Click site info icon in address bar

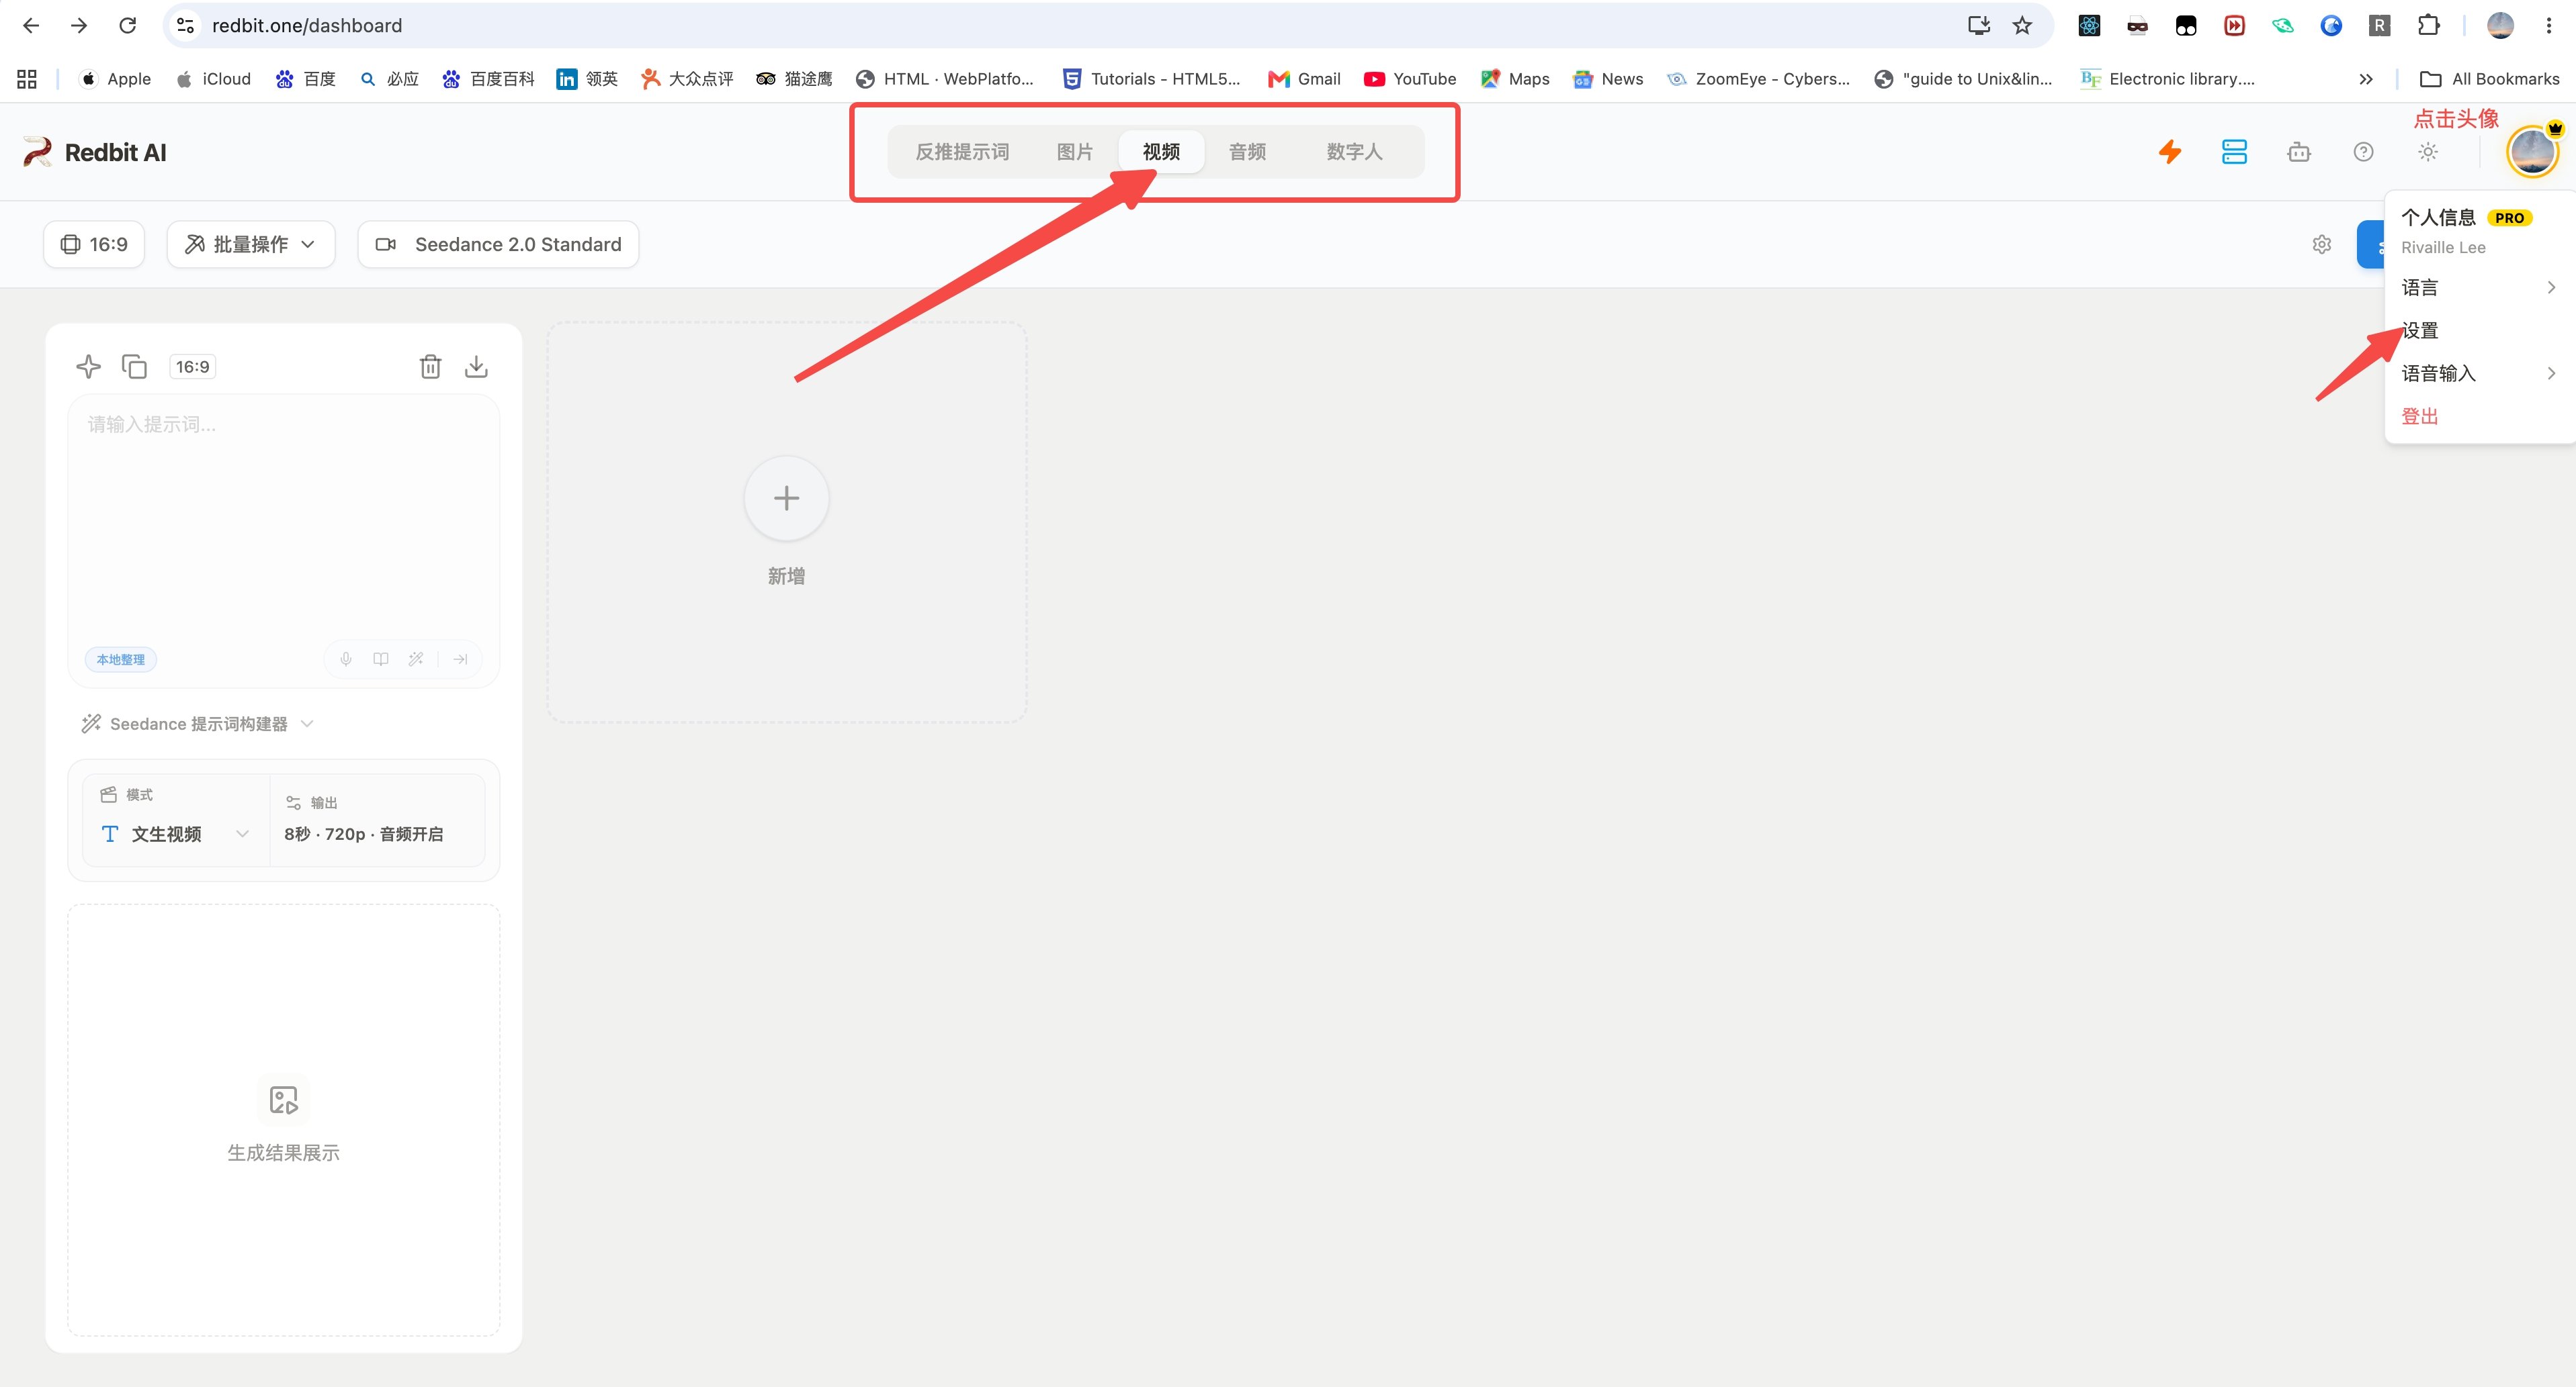click(185, 26)
